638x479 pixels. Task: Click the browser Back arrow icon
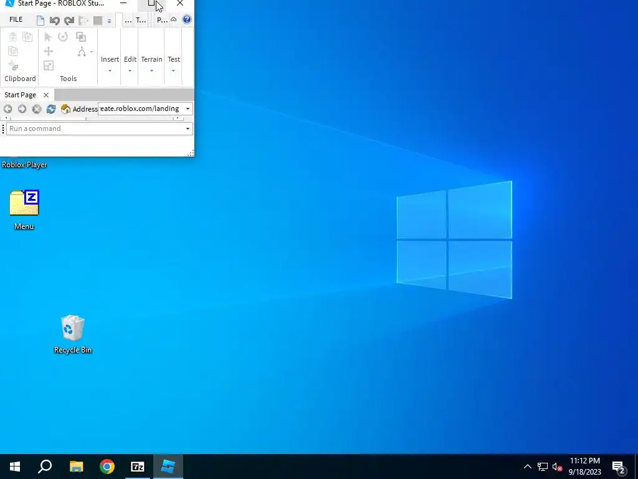tap(7, 109)
